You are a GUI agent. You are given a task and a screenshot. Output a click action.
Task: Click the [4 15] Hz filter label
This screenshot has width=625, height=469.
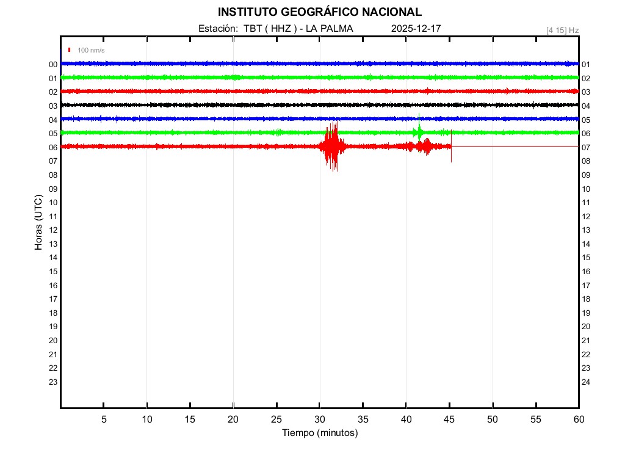coord(562,30)
